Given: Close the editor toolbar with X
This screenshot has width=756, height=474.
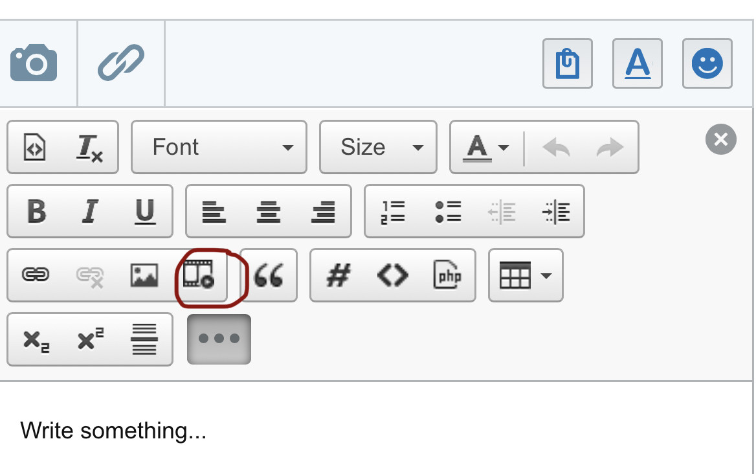Looking at the screenshot, I should coord(720,139).
